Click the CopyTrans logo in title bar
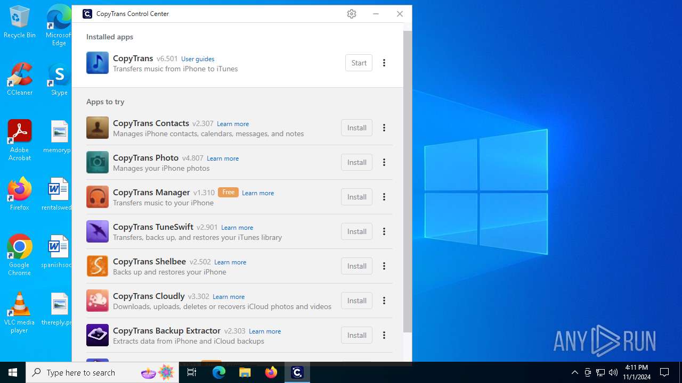 (87, 14)
